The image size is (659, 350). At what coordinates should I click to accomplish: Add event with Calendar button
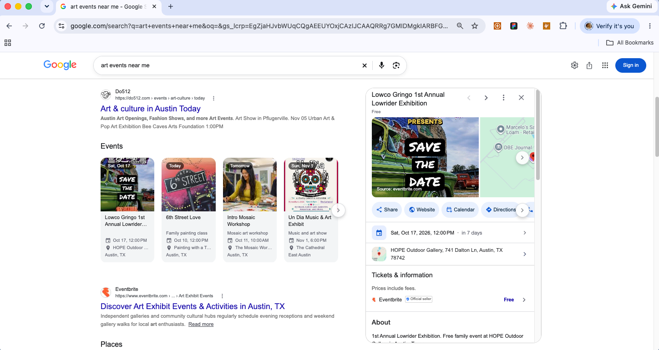pos(460,210)
